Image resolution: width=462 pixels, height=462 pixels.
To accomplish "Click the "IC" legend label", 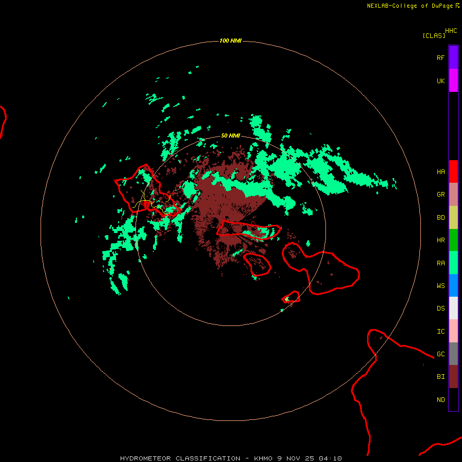I will [440, 332].
